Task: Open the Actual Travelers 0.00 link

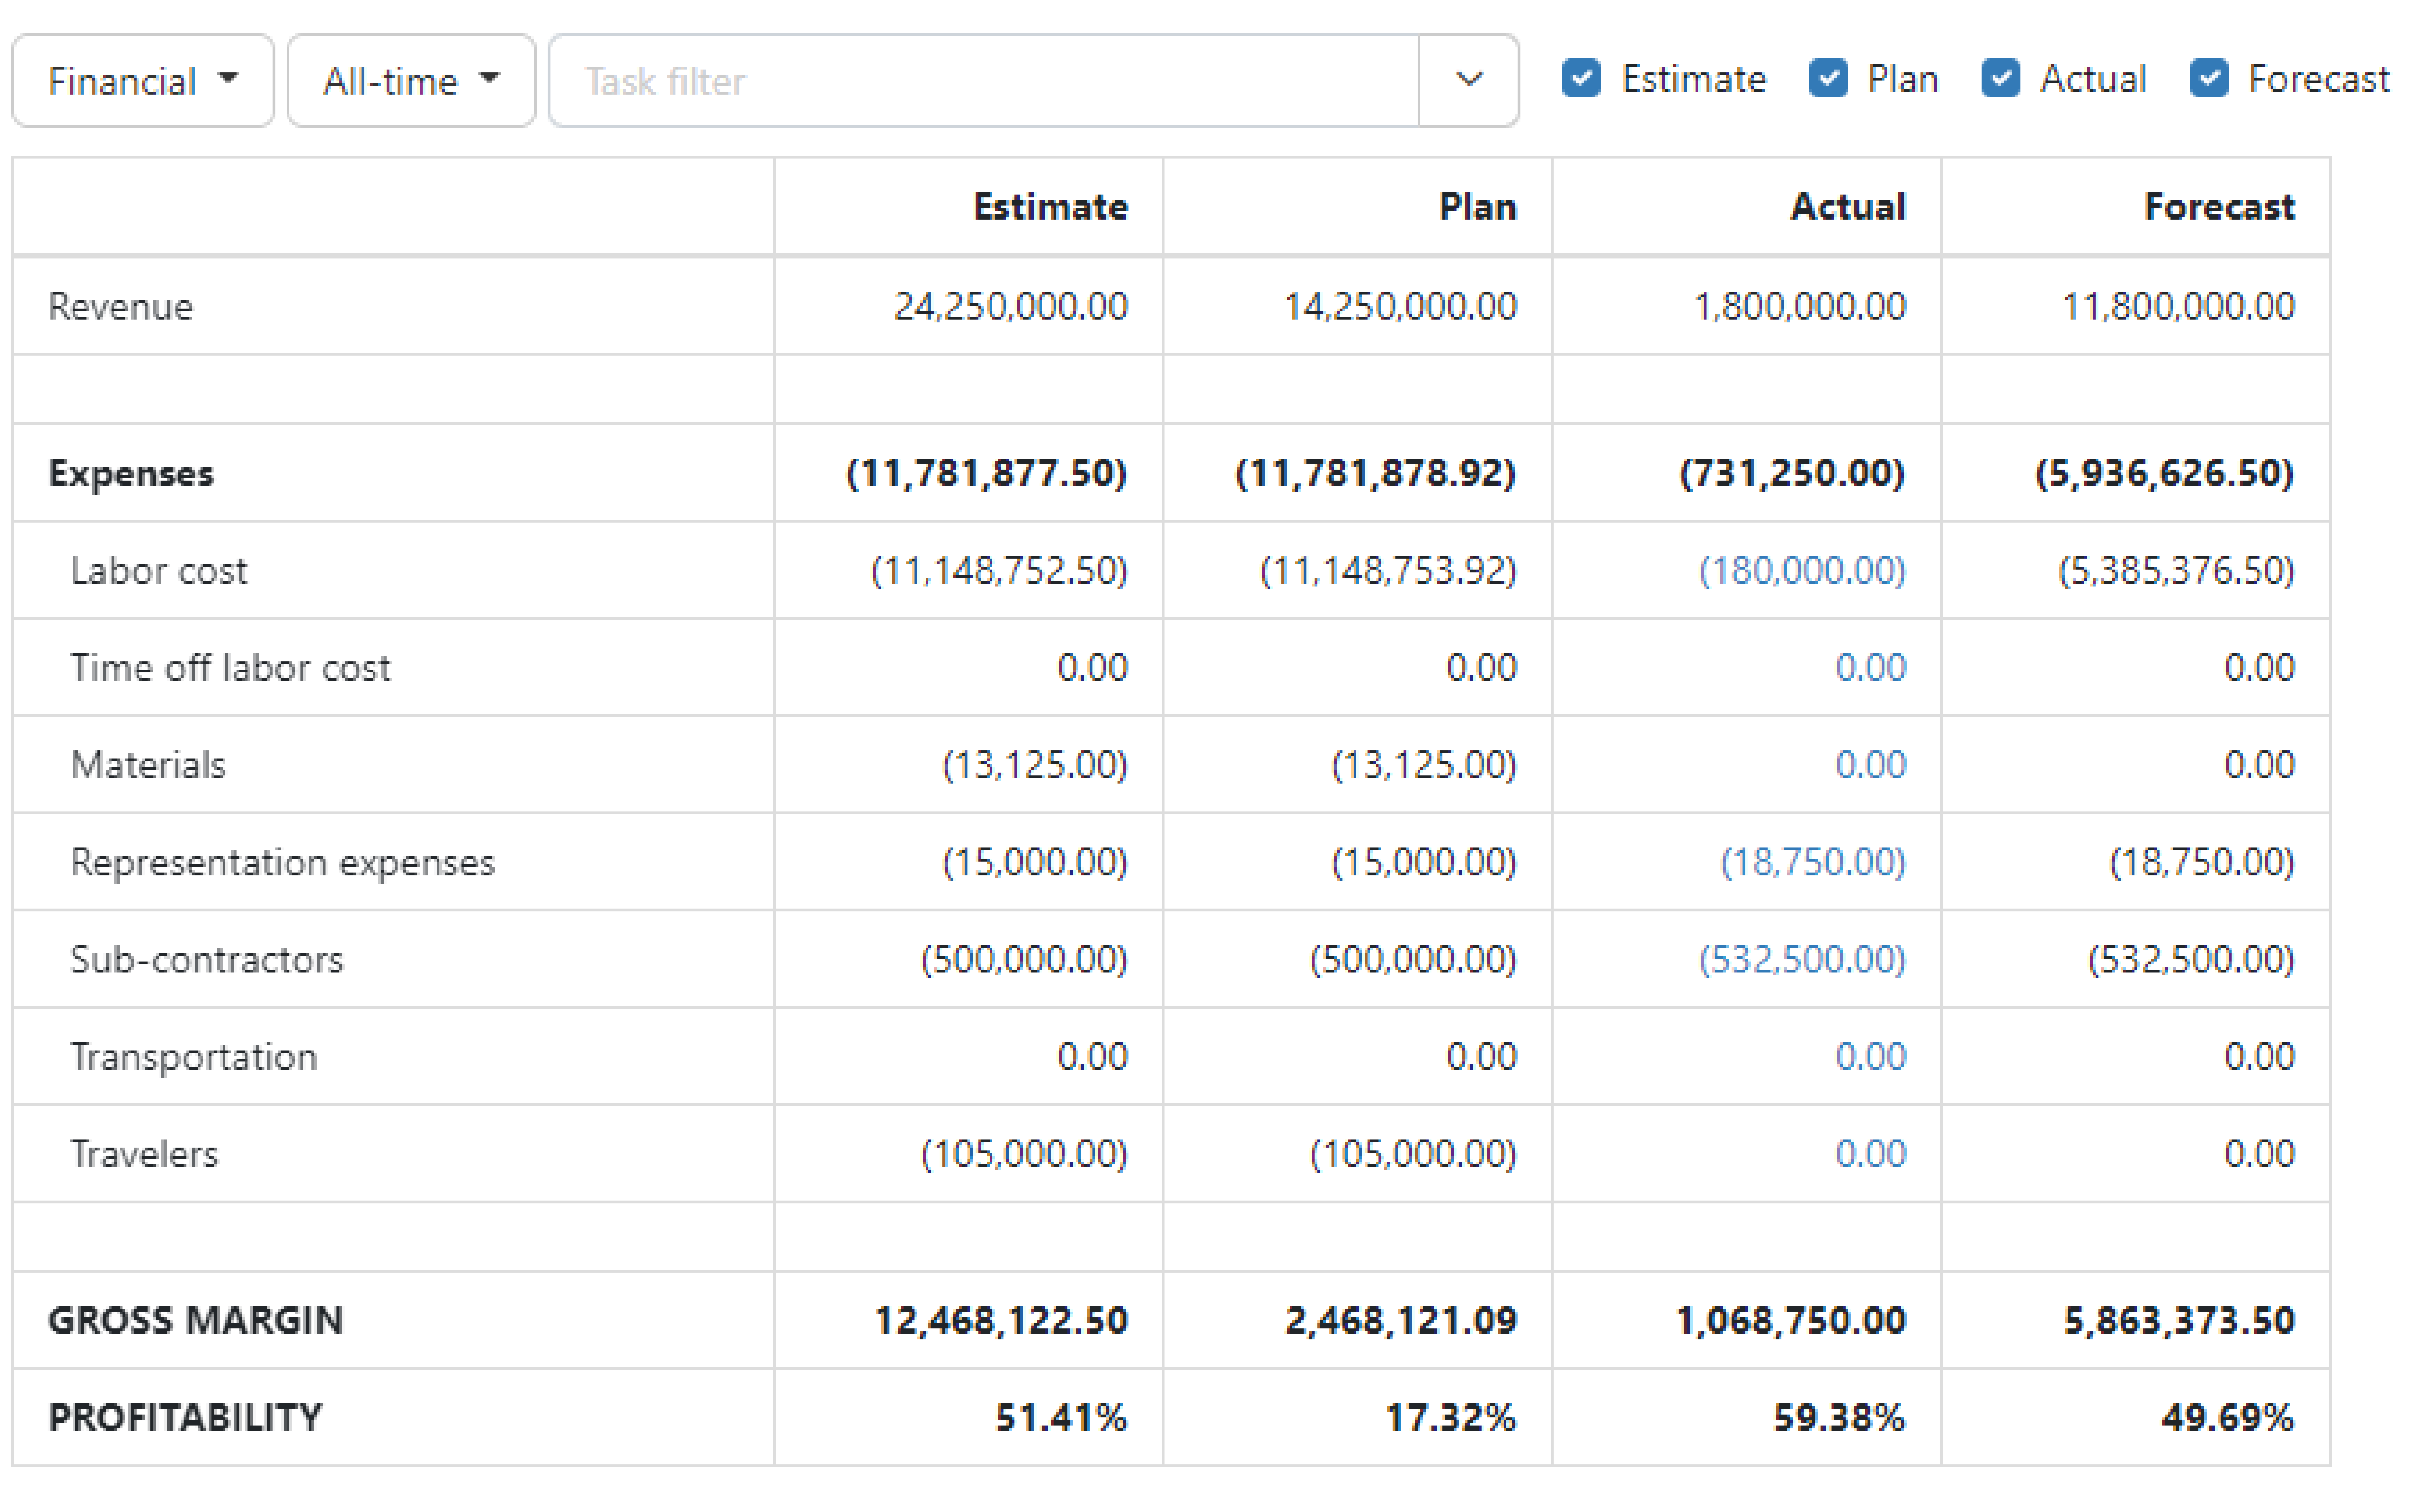Action: coord(1871,1154)
